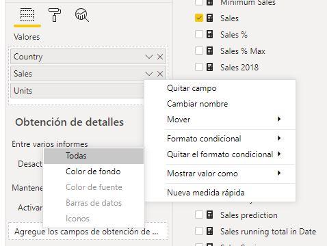Choose Quitar campo from context menu
Viewport: 327px width, 246px height.
220,88
